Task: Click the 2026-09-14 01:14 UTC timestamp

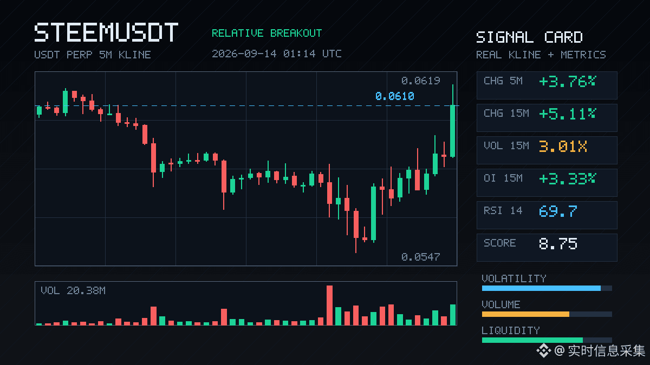Action: (x=277, y=54)
